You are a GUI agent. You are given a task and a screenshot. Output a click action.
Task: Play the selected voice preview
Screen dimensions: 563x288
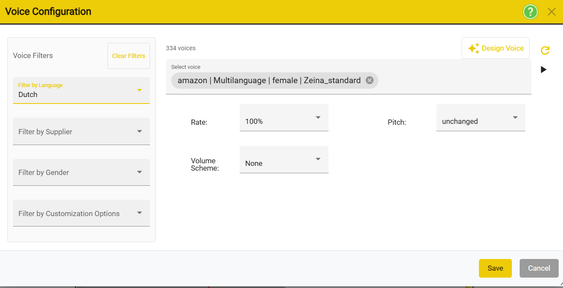click(544, 70)
